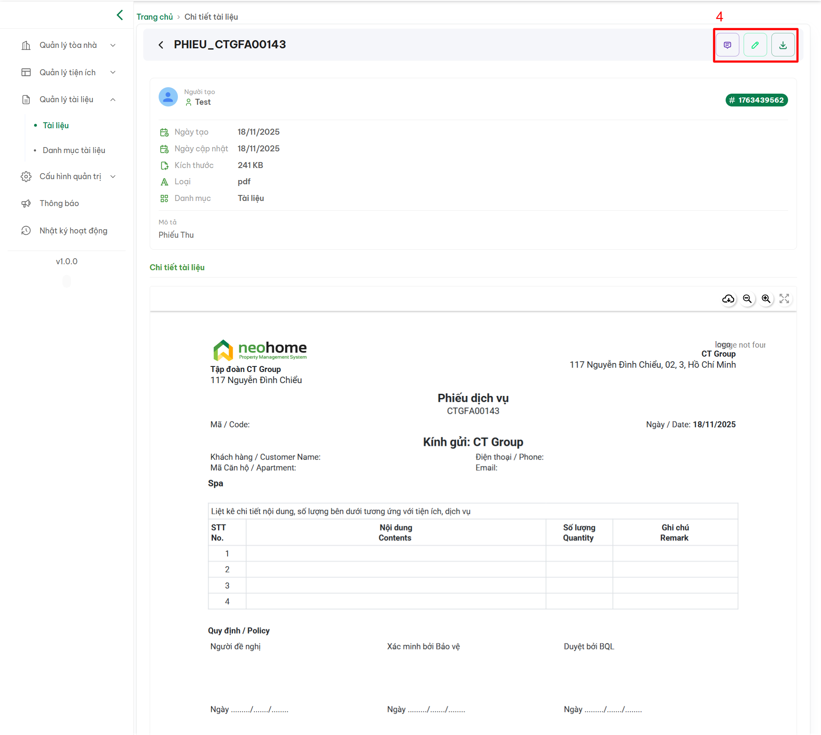This screenshot has height=735, width=821.
Task: Expand document viewer to fullscreen
Action: 784,299
